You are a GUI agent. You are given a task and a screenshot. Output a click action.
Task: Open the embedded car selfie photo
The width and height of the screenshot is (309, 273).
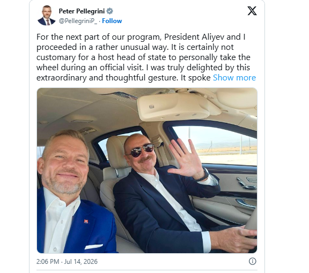point(147,171)
